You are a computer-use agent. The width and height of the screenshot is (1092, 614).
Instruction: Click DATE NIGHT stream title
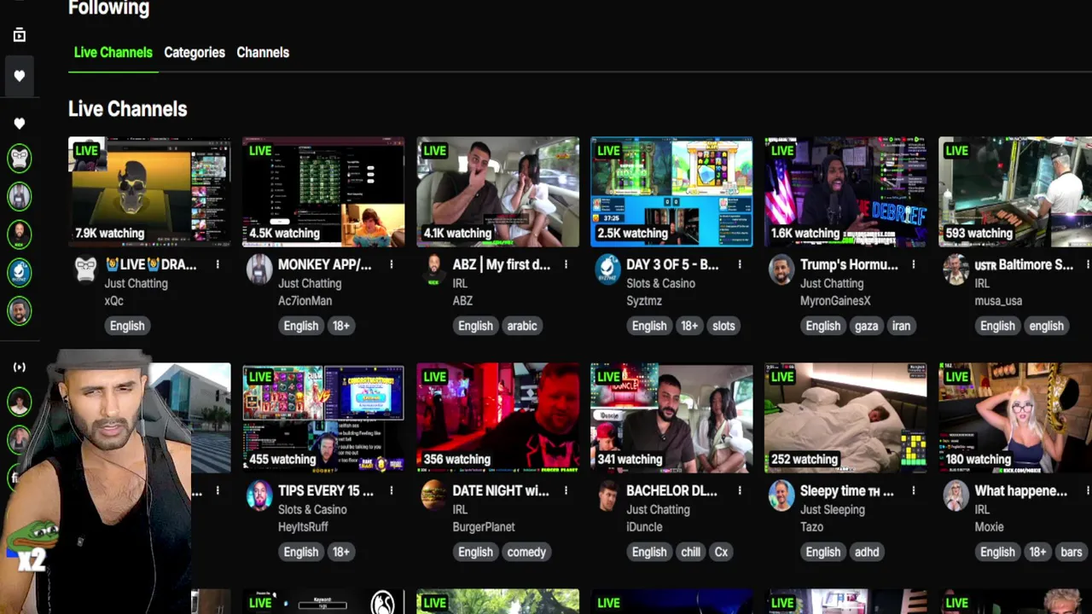click(501, 490)
